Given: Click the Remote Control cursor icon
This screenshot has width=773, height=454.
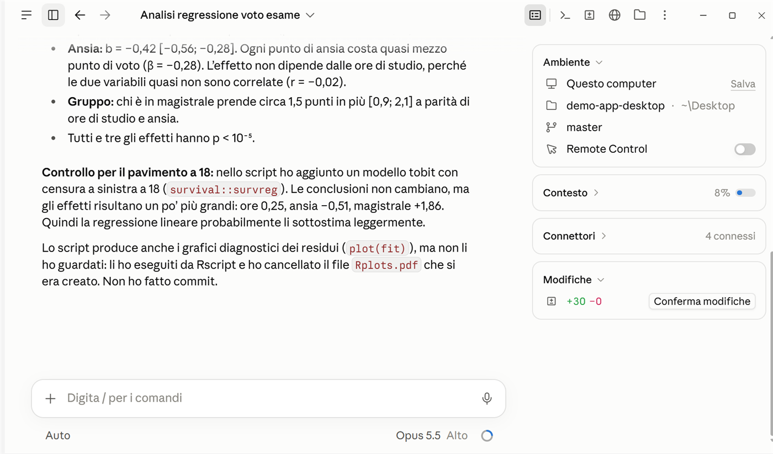Looking at the screenshot, I should tap(551, 149).
